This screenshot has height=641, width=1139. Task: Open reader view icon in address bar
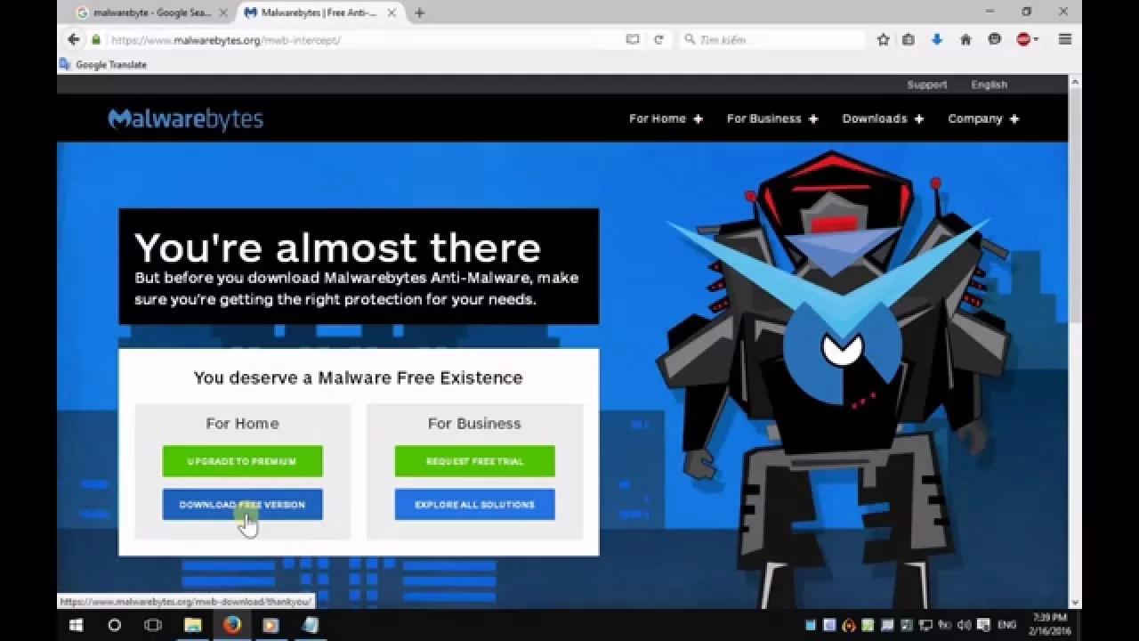pyautogui.click(x=633, y=39)
